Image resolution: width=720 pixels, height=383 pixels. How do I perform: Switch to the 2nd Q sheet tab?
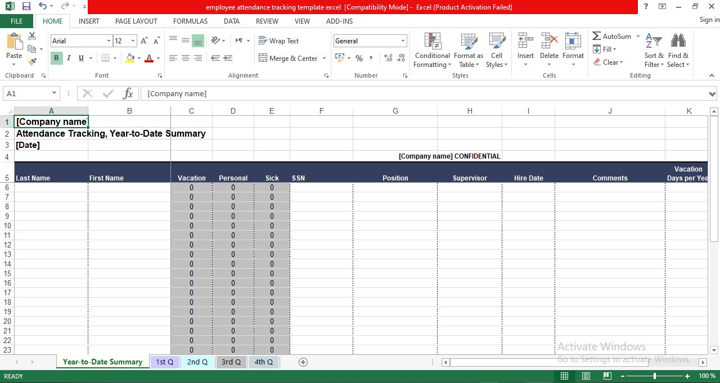point(197,362)
